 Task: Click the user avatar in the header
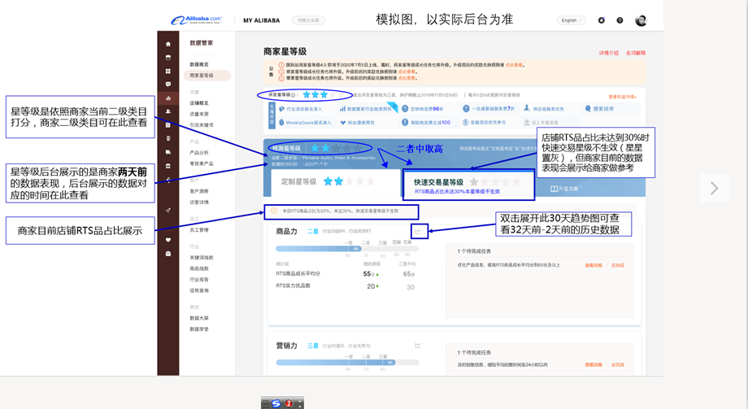click(x=641, y=20)
